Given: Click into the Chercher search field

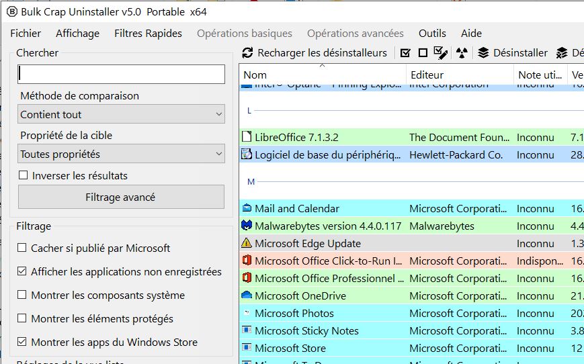Looking at the screenshot, I should [x=121, y=74].
